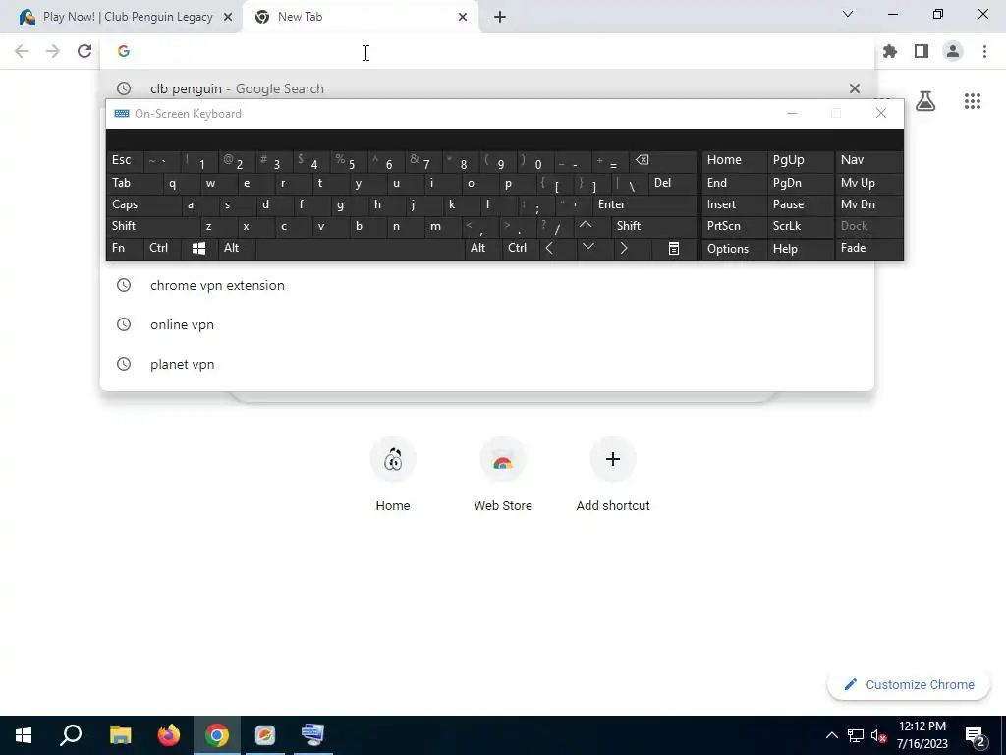Open On-Screen Keyboard taskbar icon
This screenshot has width=1006, height=755.
click(313, 735)
